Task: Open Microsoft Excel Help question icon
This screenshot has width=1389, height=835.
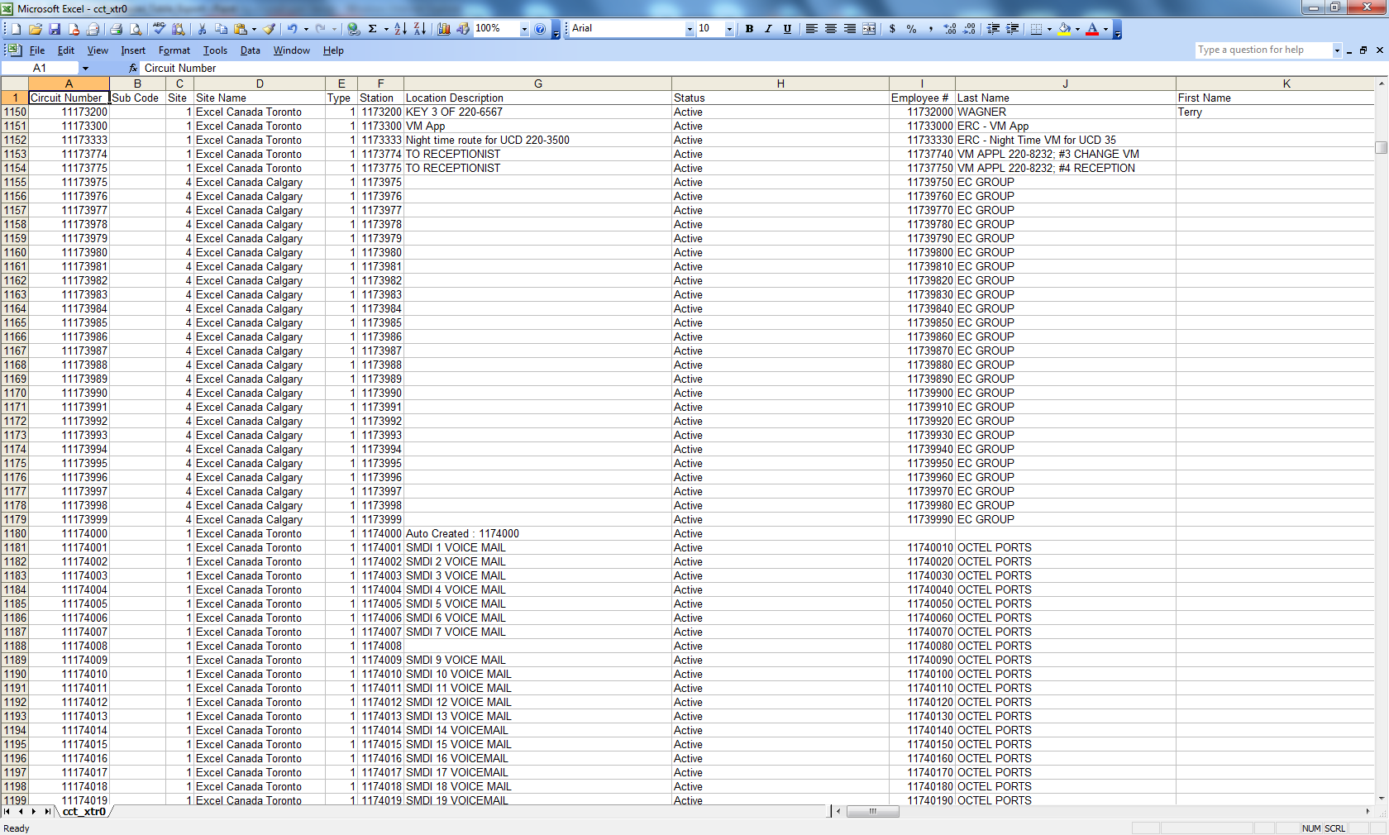Action: pos(540,29)
